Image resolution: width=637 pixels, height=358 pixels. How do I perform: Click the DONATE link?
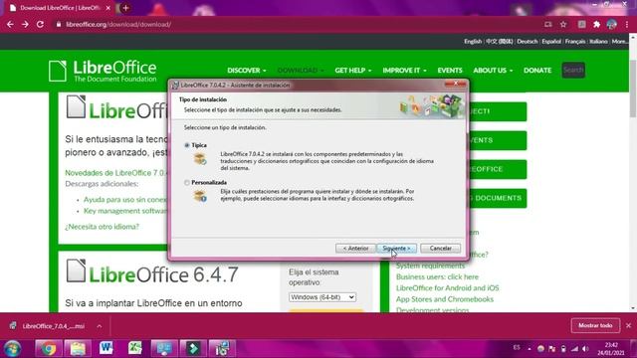(537, 71)
